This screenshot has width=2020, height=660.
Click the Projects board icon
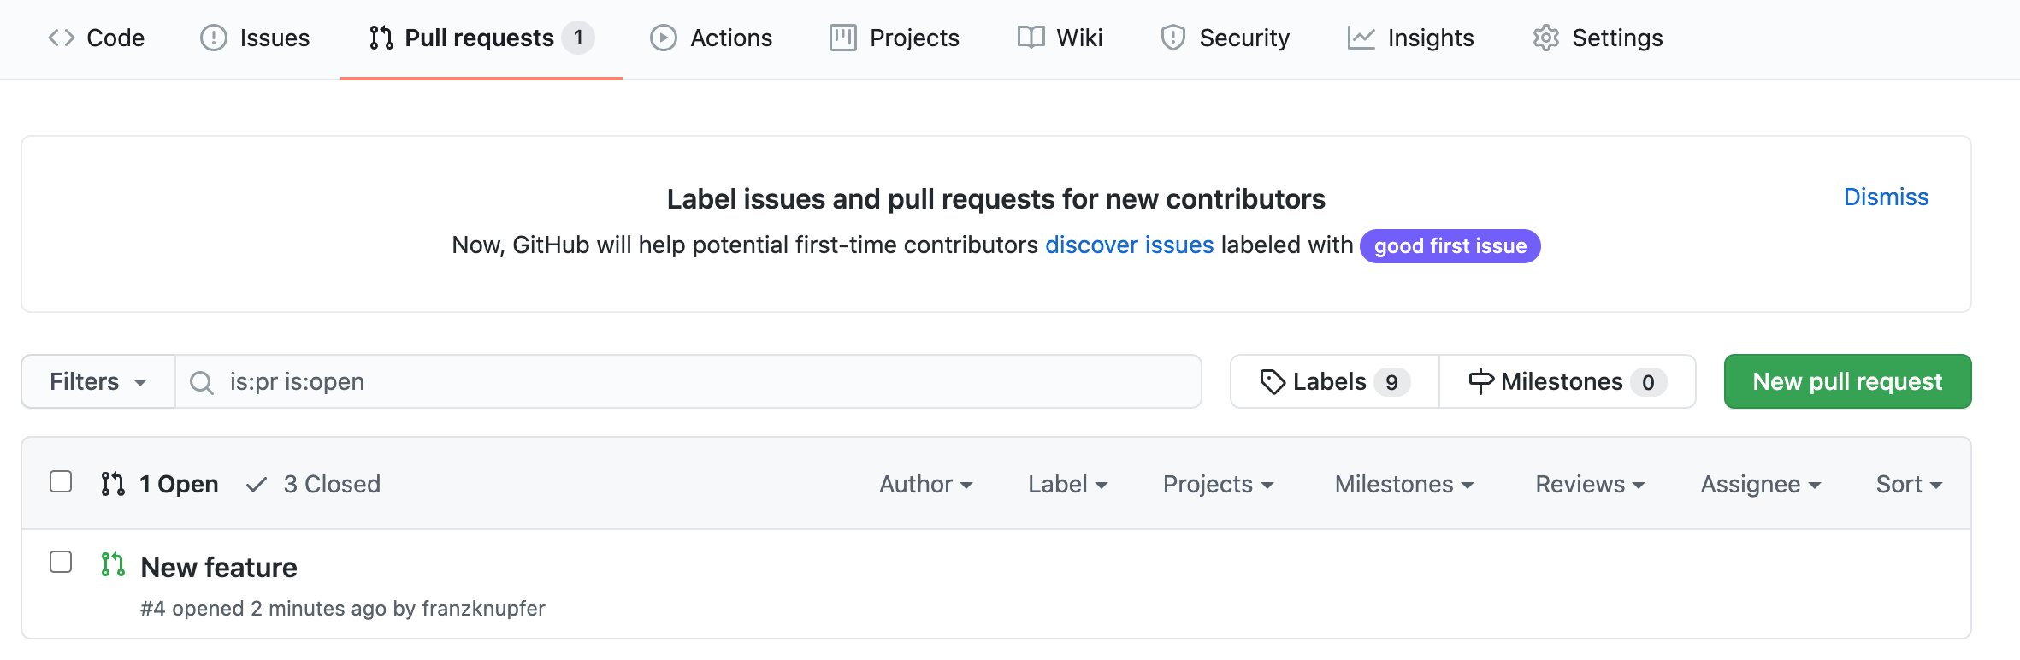842,38
